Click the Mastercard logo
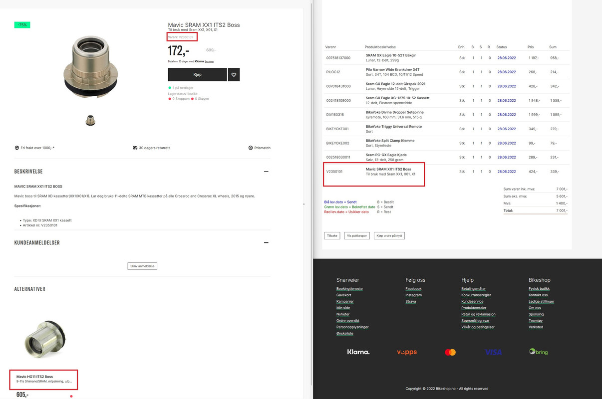This screenshot has width=602, height=399. tap(450, 352)
